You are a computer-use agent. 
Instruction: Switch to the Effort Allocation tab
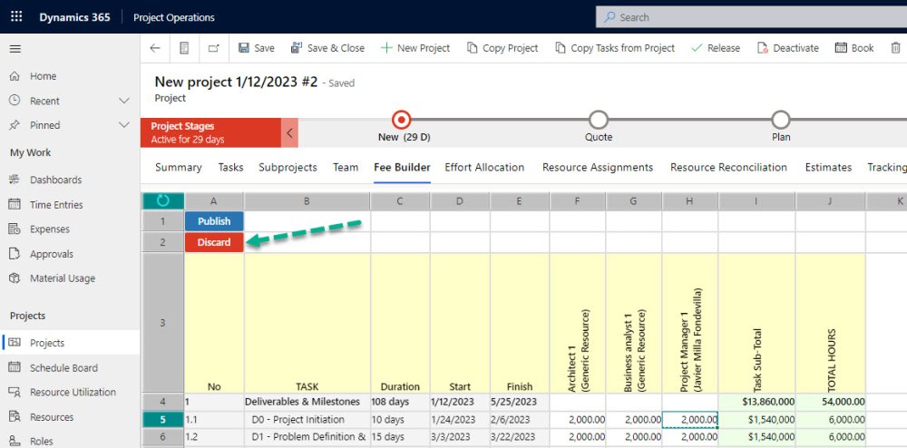[484, 168]
